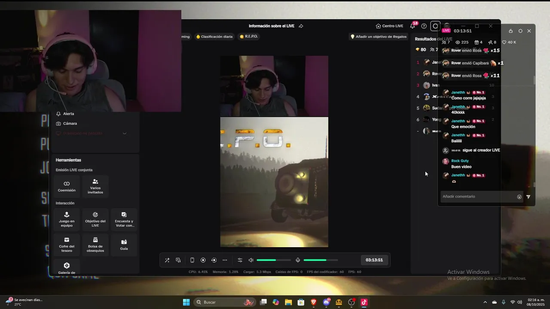
Task: Show hidden system tray icons chevron
Action: tap(485, 302)
